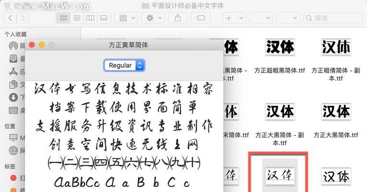This screenshot has height=192, width=367.
Task: Open the plus add dropdown
Action: (x=234, y=18)
